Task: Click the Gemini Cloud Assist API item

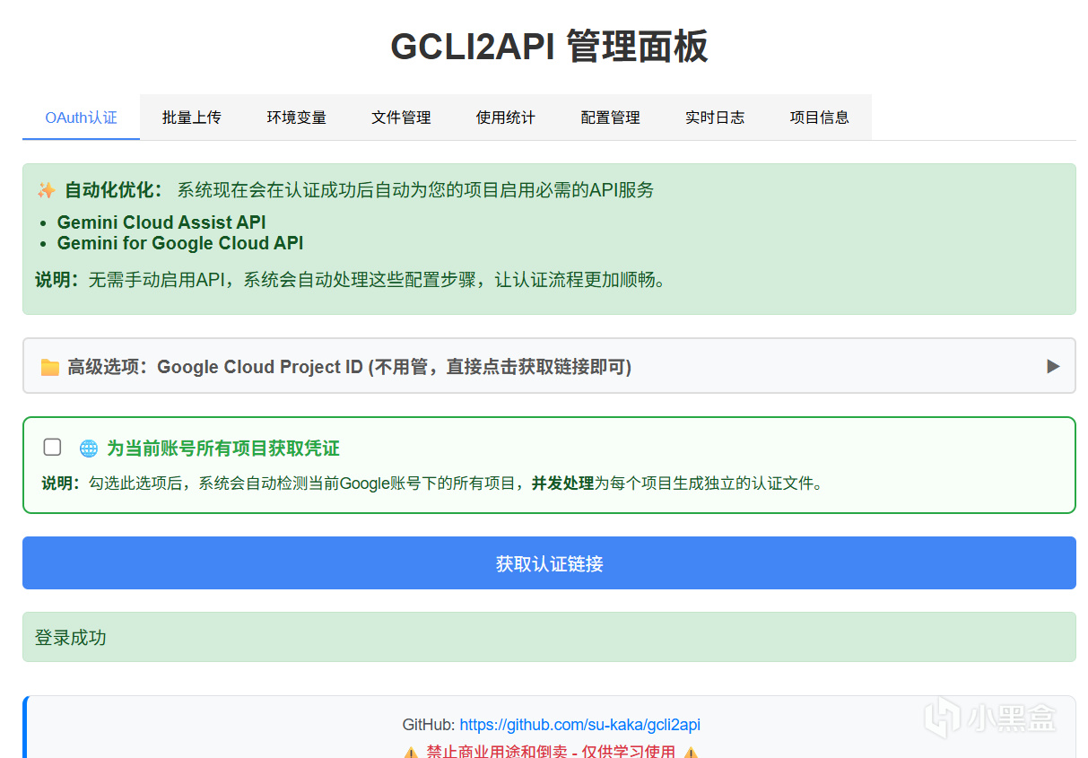Action: pyautogui.click(x=161, y=222)
